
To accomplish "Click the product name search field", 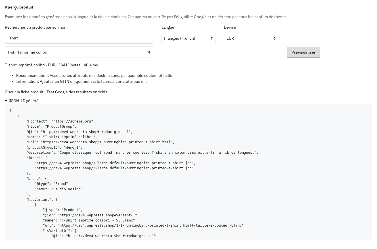I will coord(79,38).
